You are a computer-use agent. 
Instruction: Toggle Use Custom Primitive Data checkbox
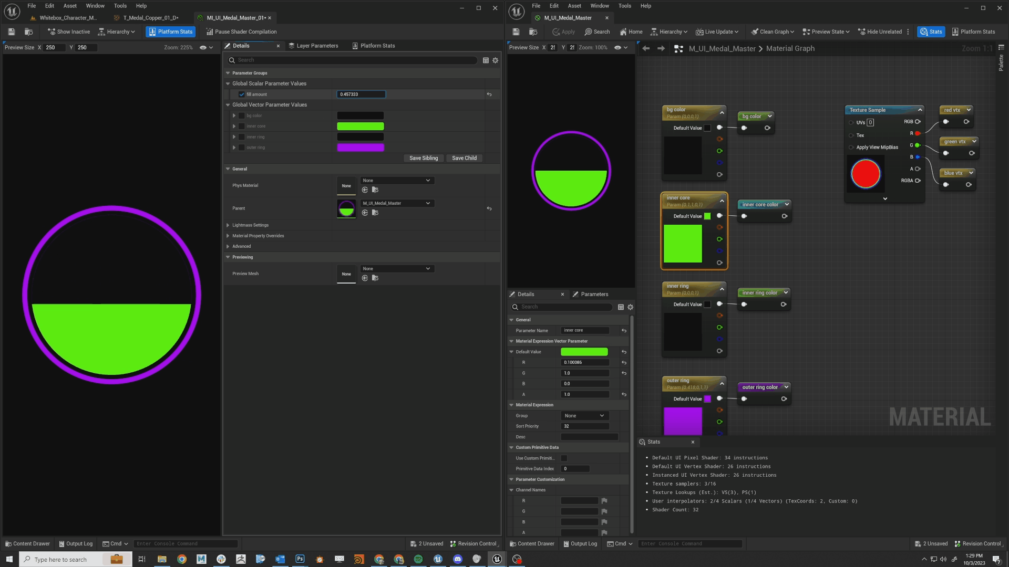(x=564, y=458)
